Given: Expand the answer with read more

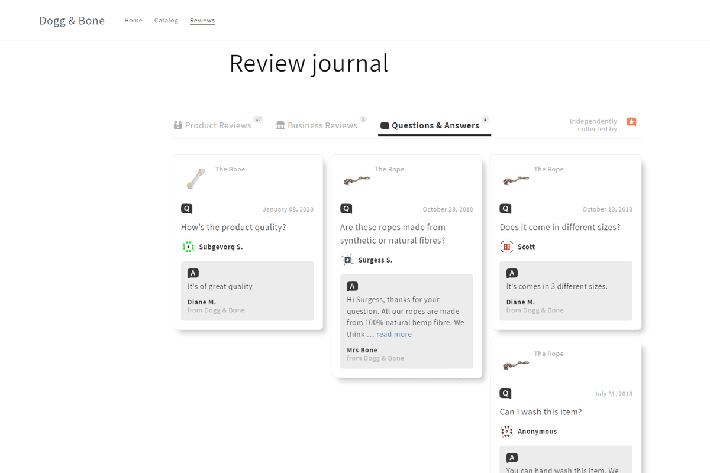Looking at the screenshot, I should click(x=394, y=334).
